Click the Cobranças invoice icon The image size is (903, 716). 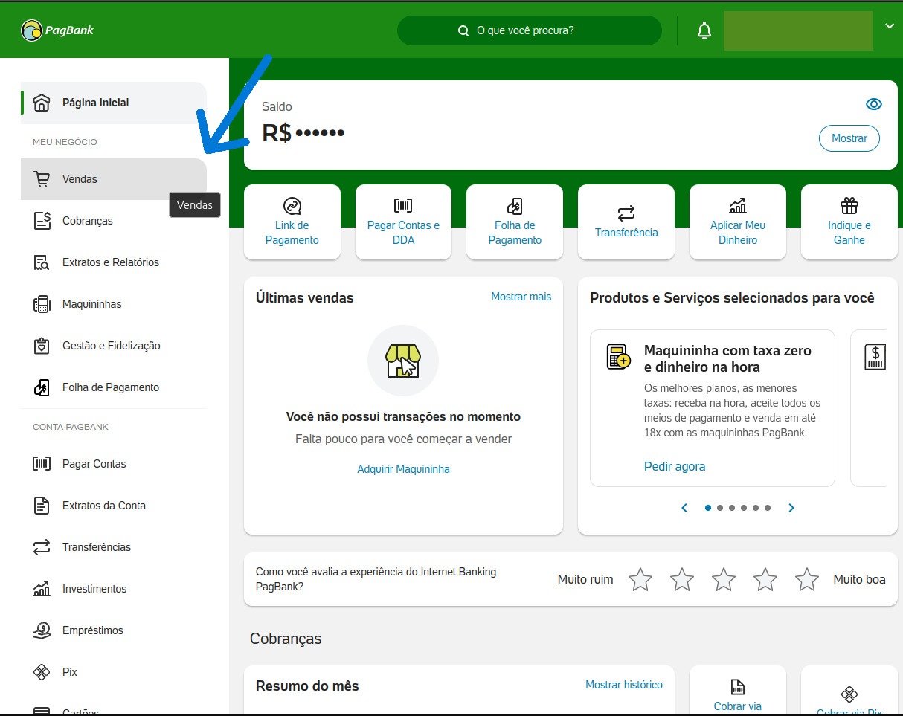[42, 221]
